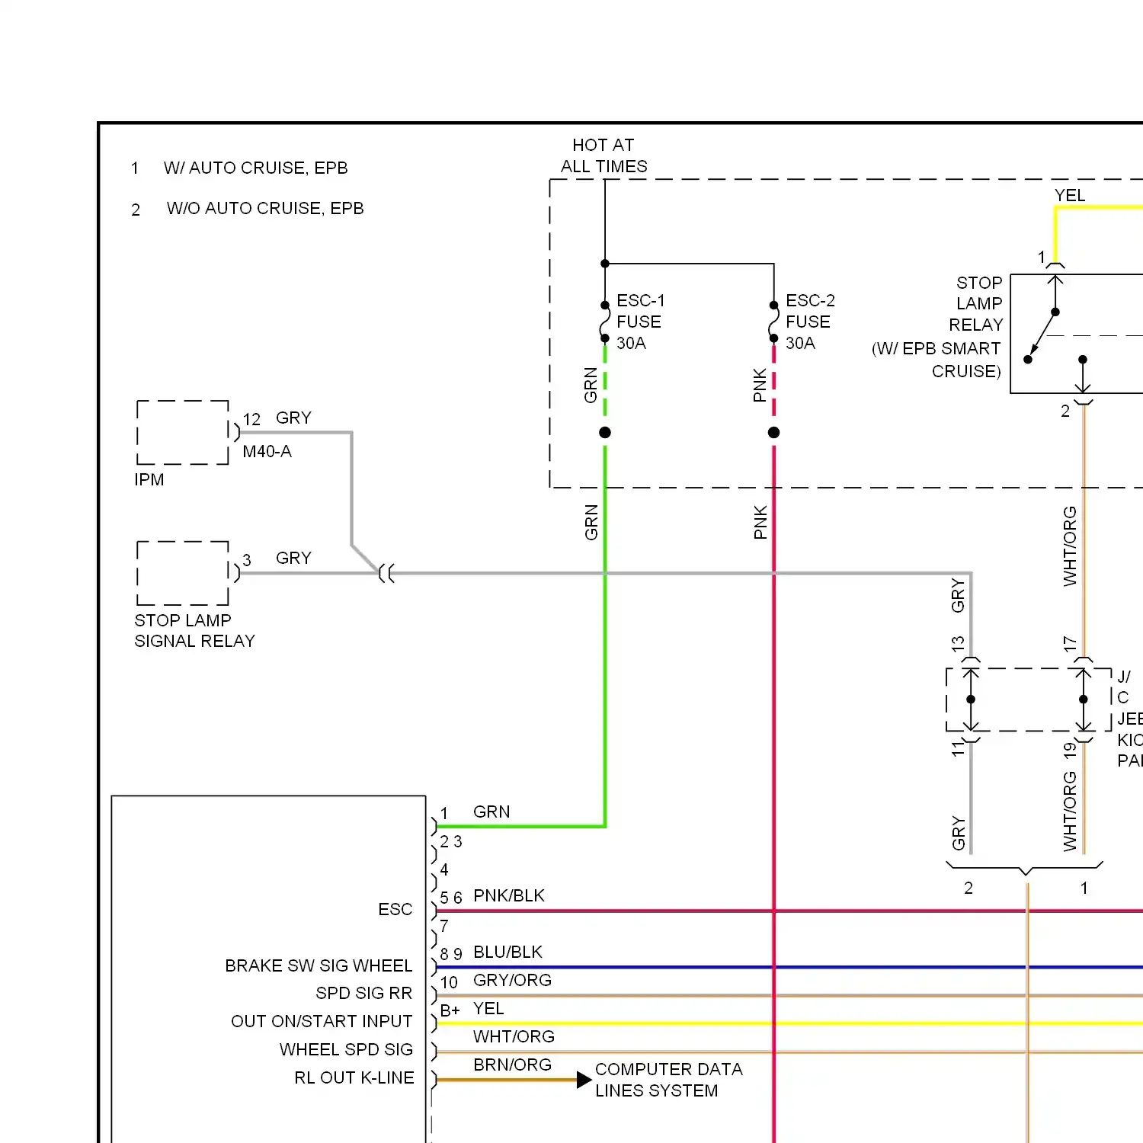Select the BLU/BLK wire label
1143x1143 pixels.
pos(507,952)
